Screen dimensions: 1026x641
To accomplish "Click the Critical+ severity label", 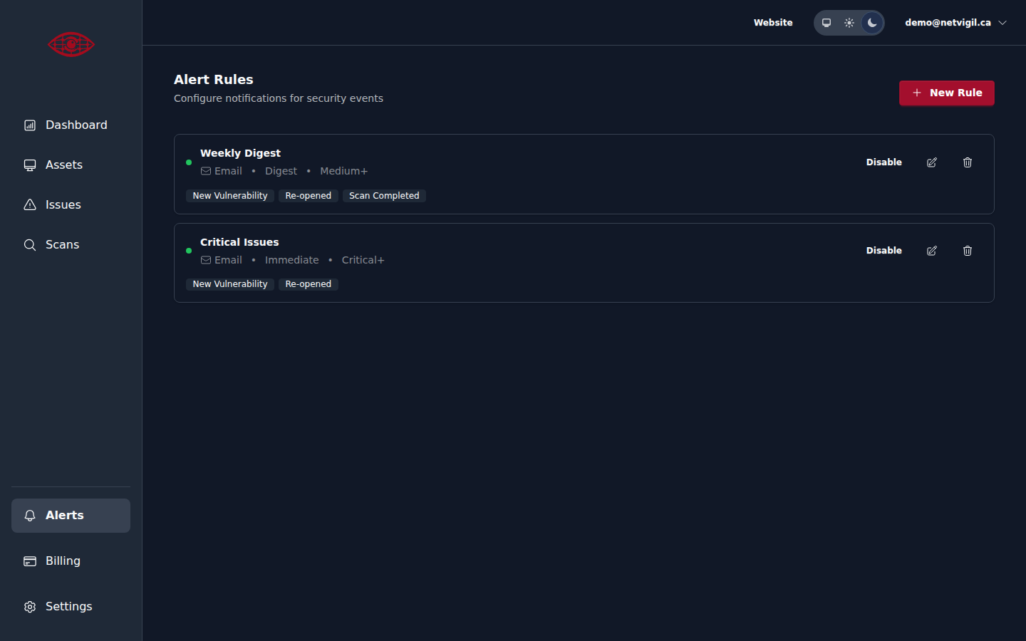I will [363, 260].
